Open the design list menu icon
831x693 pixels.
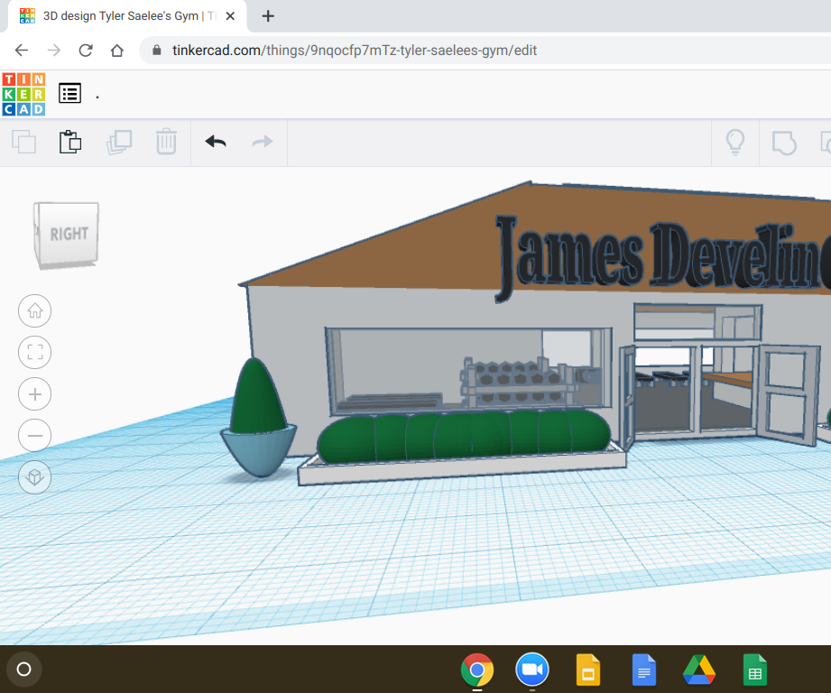(x=69, y=93)
